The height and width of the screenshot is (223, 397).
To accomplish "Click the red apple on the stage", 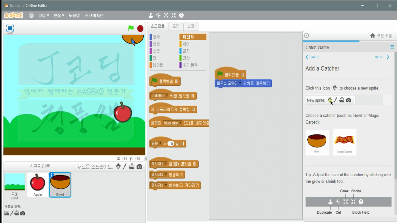I will coord(123,112).
